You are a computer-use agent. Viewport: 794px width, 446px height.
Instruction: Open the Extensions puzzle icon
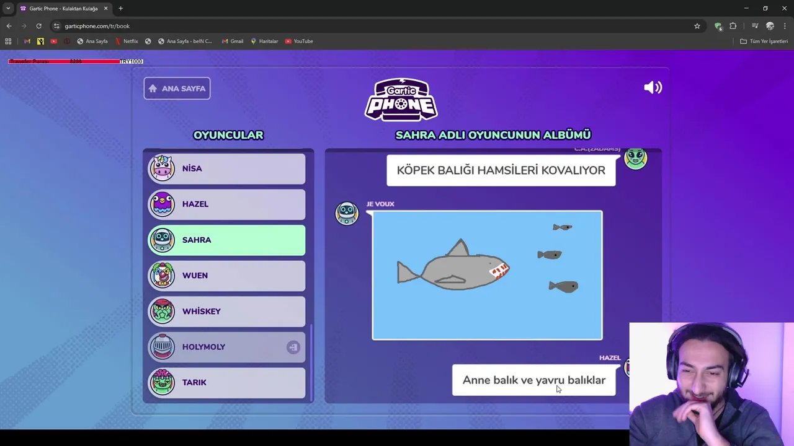pyautogui.click(x=733, y=26)
